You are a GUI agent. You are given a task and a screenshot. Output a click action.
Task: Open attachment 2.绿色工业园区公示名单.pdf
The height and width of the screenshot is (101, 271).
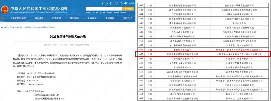[x=46, y=95]
